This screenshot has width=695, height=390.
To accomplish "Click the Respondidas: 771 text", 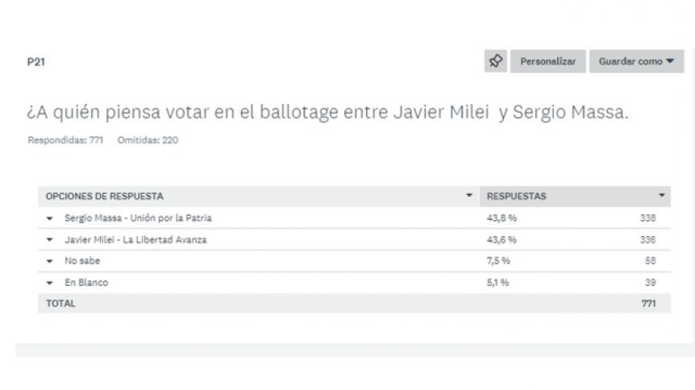I will pyautogui.click(x=65, y=140).
